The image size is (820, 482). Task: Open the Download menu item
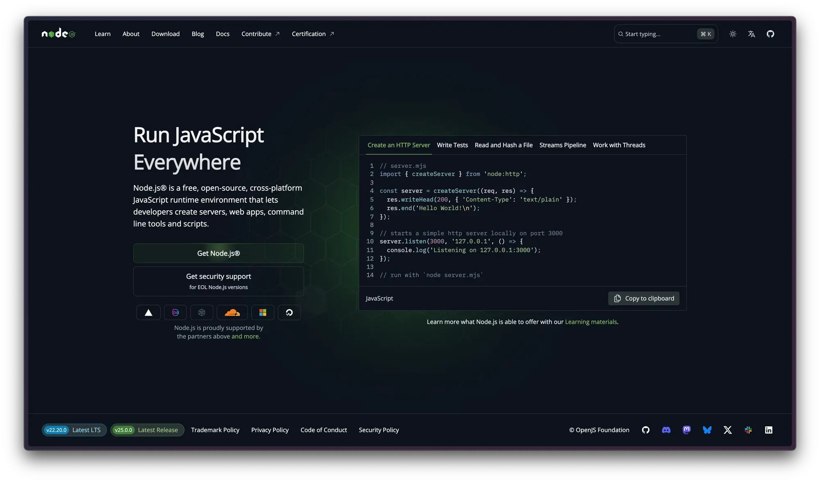(165, 34)
